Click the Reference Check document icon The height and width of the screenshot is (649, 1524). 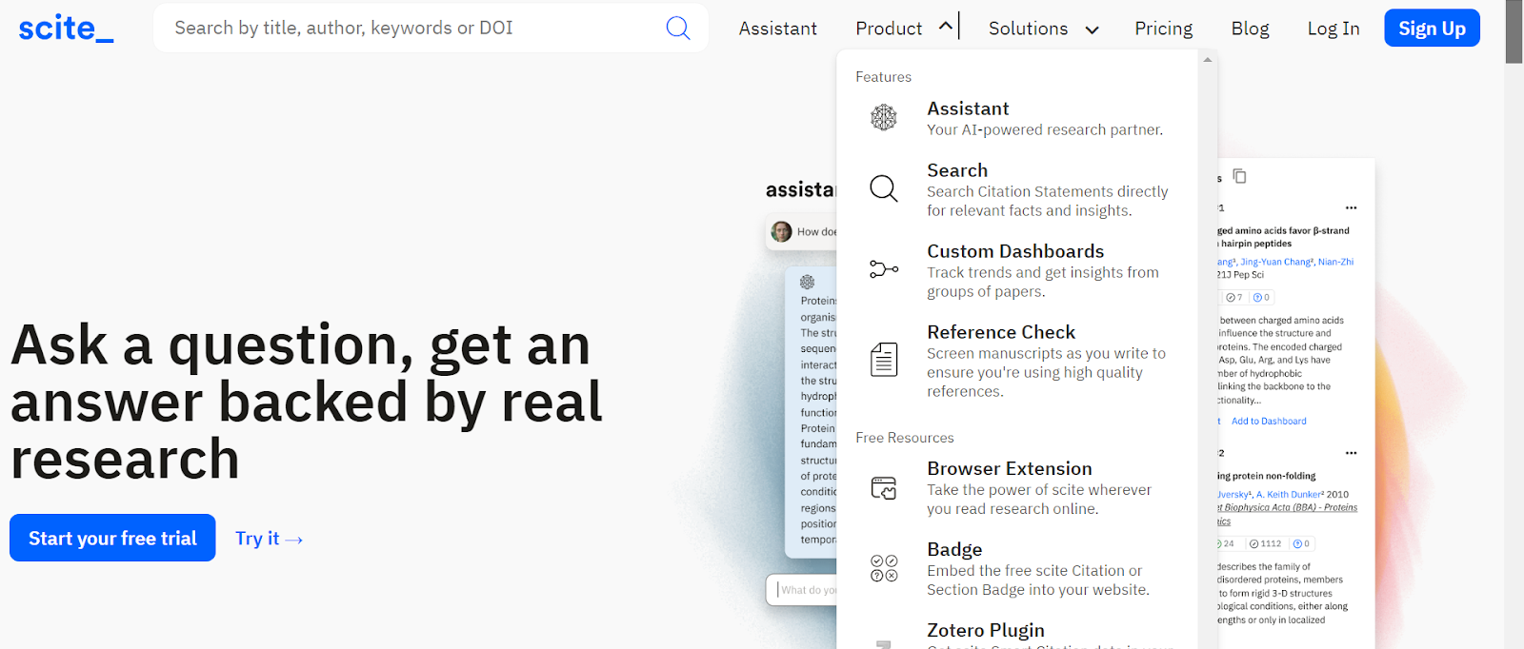(884, 360)
